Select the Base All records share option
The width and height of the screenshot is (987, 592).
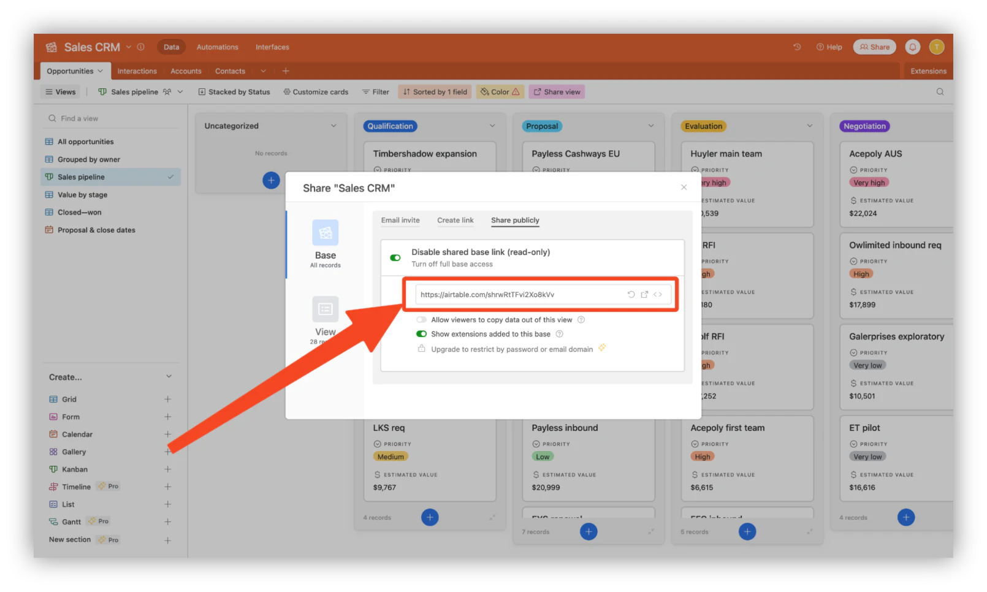(x=325, y=244)
